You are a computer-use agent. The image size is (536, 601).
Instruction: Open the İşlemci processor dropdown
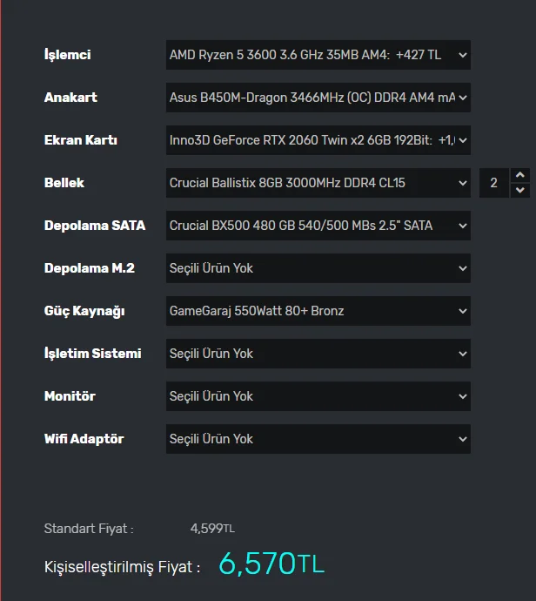pos(318,55)
